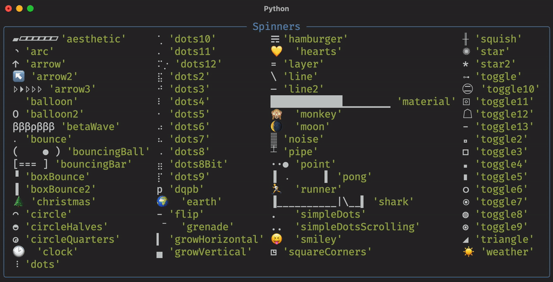553x282 pixels.
Task: Click the 'squareCorners' label text
Action: click(x=328, y=251)
